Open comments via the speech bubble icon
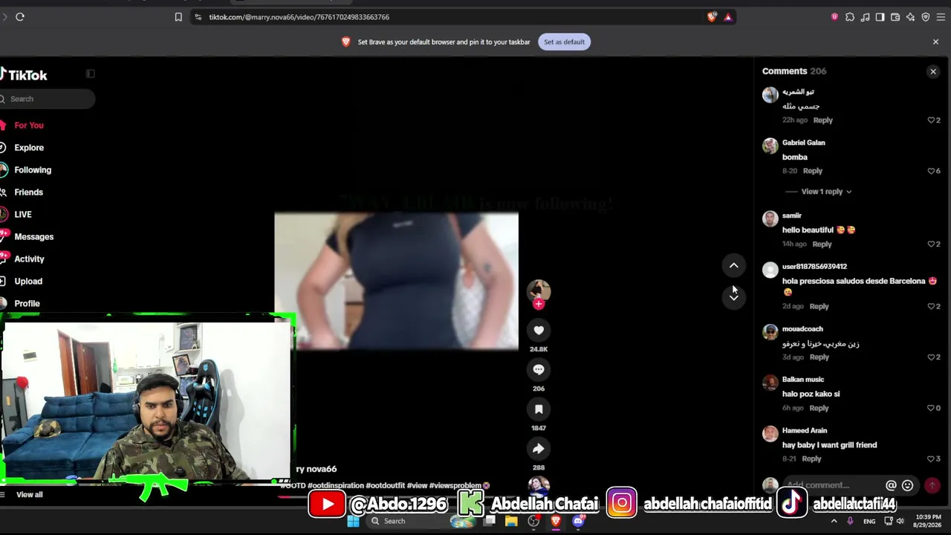 (539, 369)
